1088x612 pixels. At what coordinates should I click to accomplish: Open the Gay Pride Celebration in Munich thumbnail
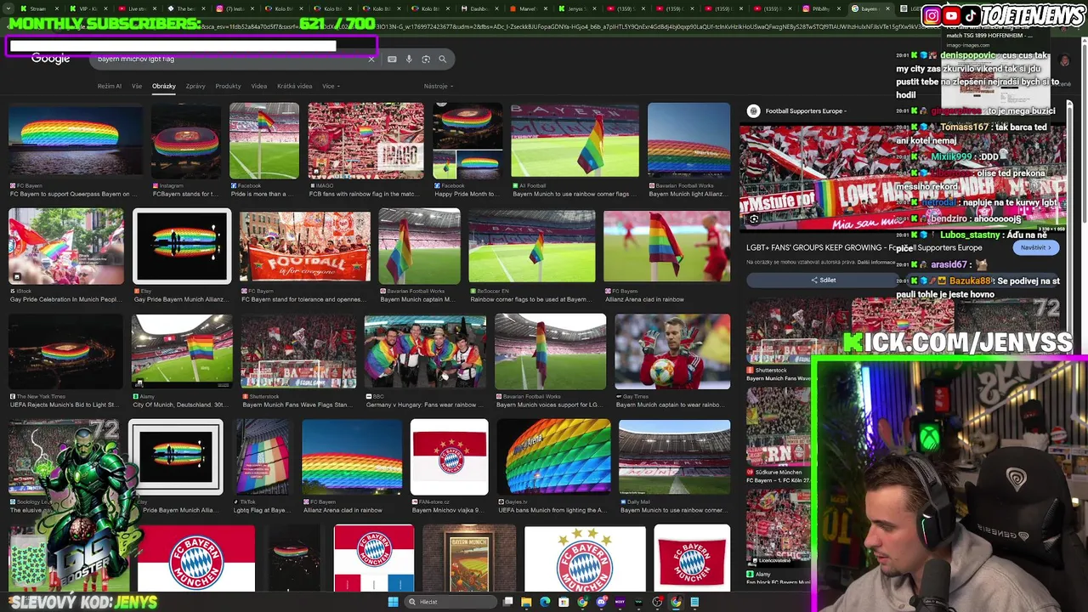(x=65, y=246)
